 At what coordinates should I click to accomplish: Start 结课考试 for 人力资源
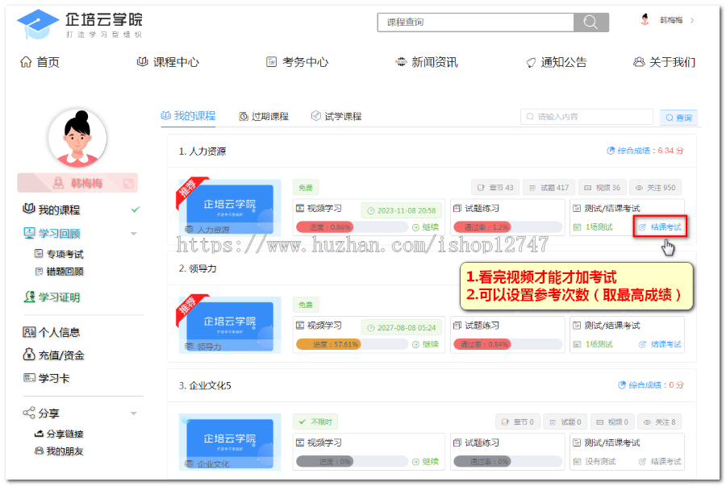click(660, 227)
